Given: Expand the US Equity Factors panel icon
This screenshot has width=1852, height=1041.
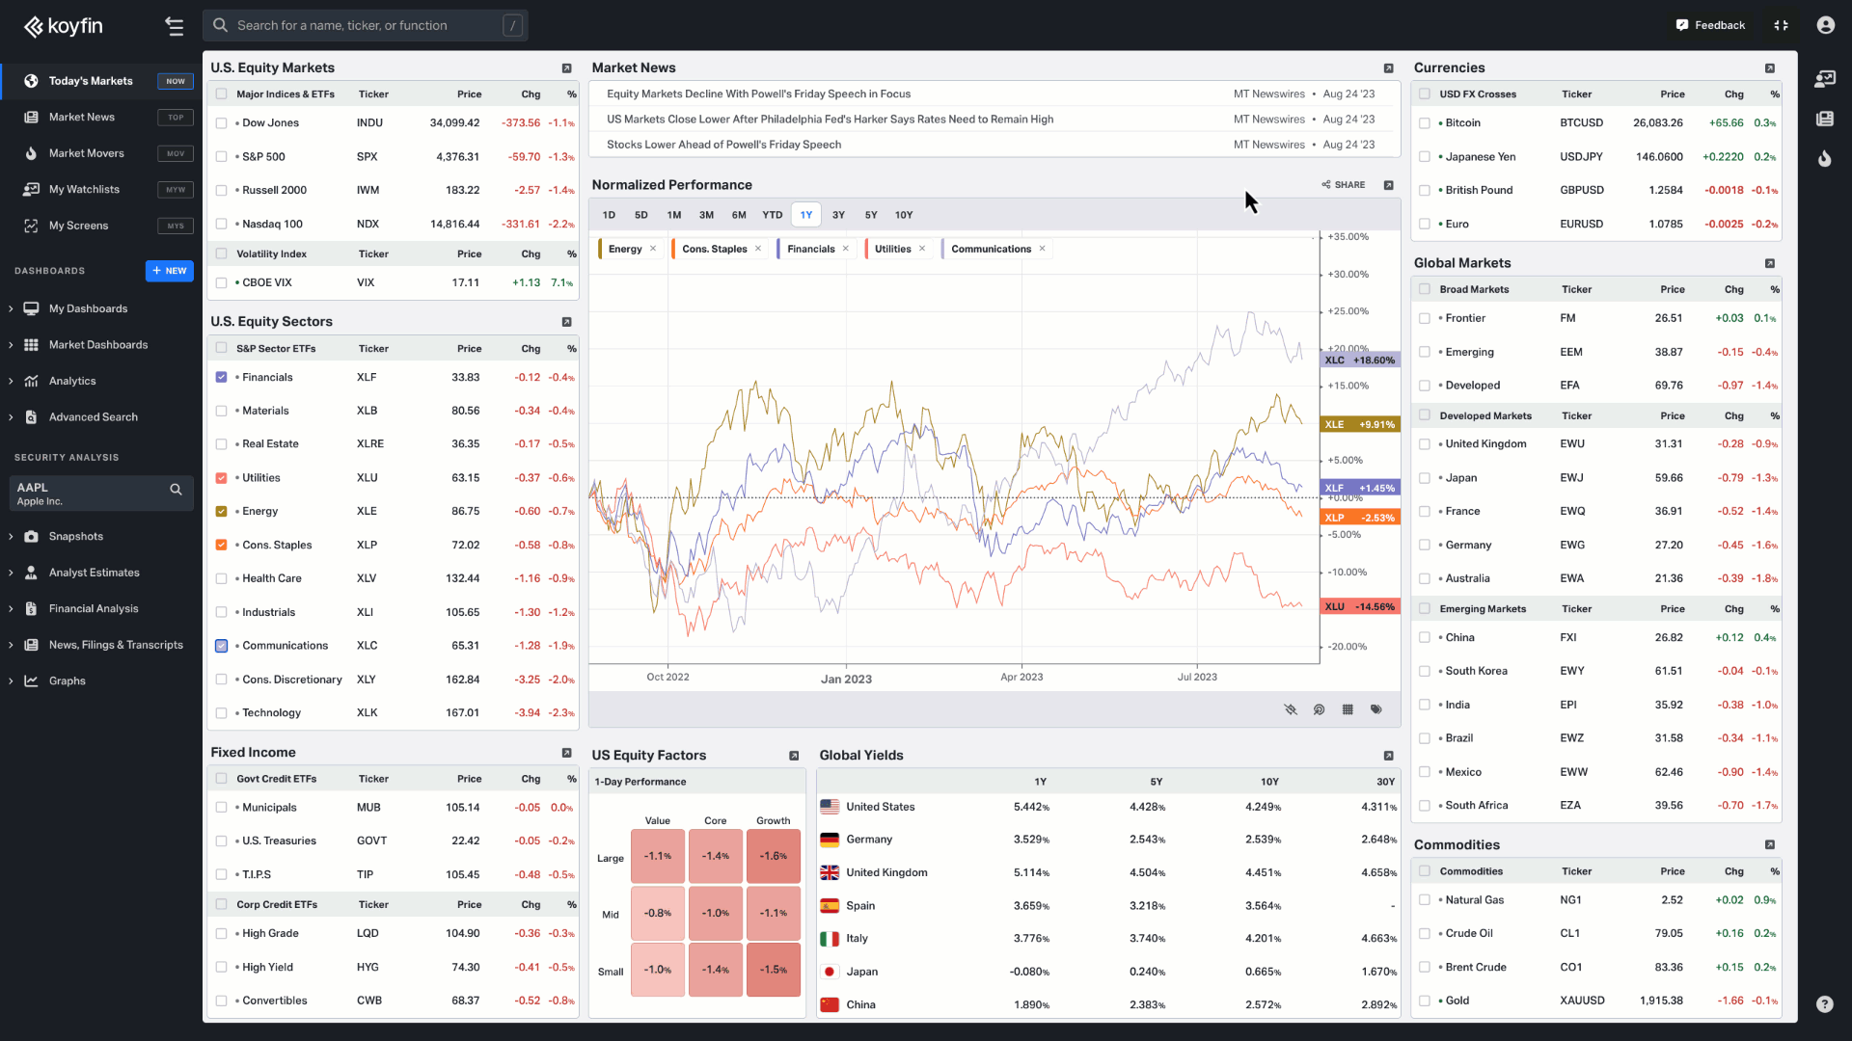Looking at the screenshot, I should pyautogui.click(x=794, y=756).
